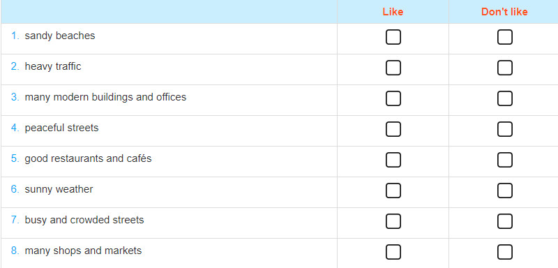Tick Like for sunny weather
This screenshot has width=558, height=268.
pos(393,191)
